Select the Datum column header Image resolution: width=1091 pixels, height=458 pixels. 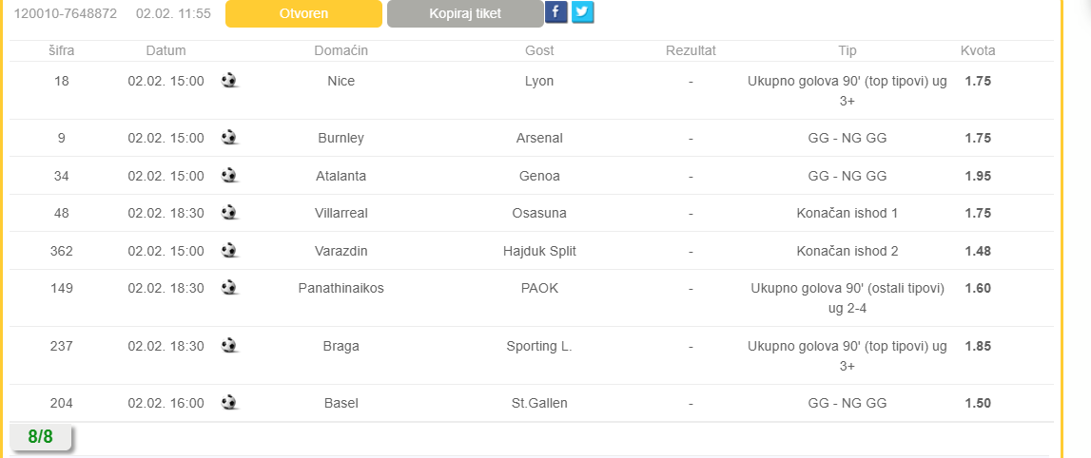click(x=166, y=50)
